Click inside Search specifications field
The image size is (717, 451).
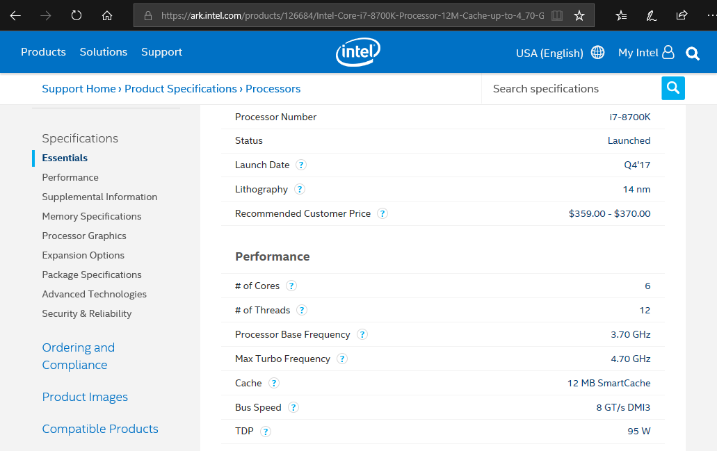click(x=570, y=89)
